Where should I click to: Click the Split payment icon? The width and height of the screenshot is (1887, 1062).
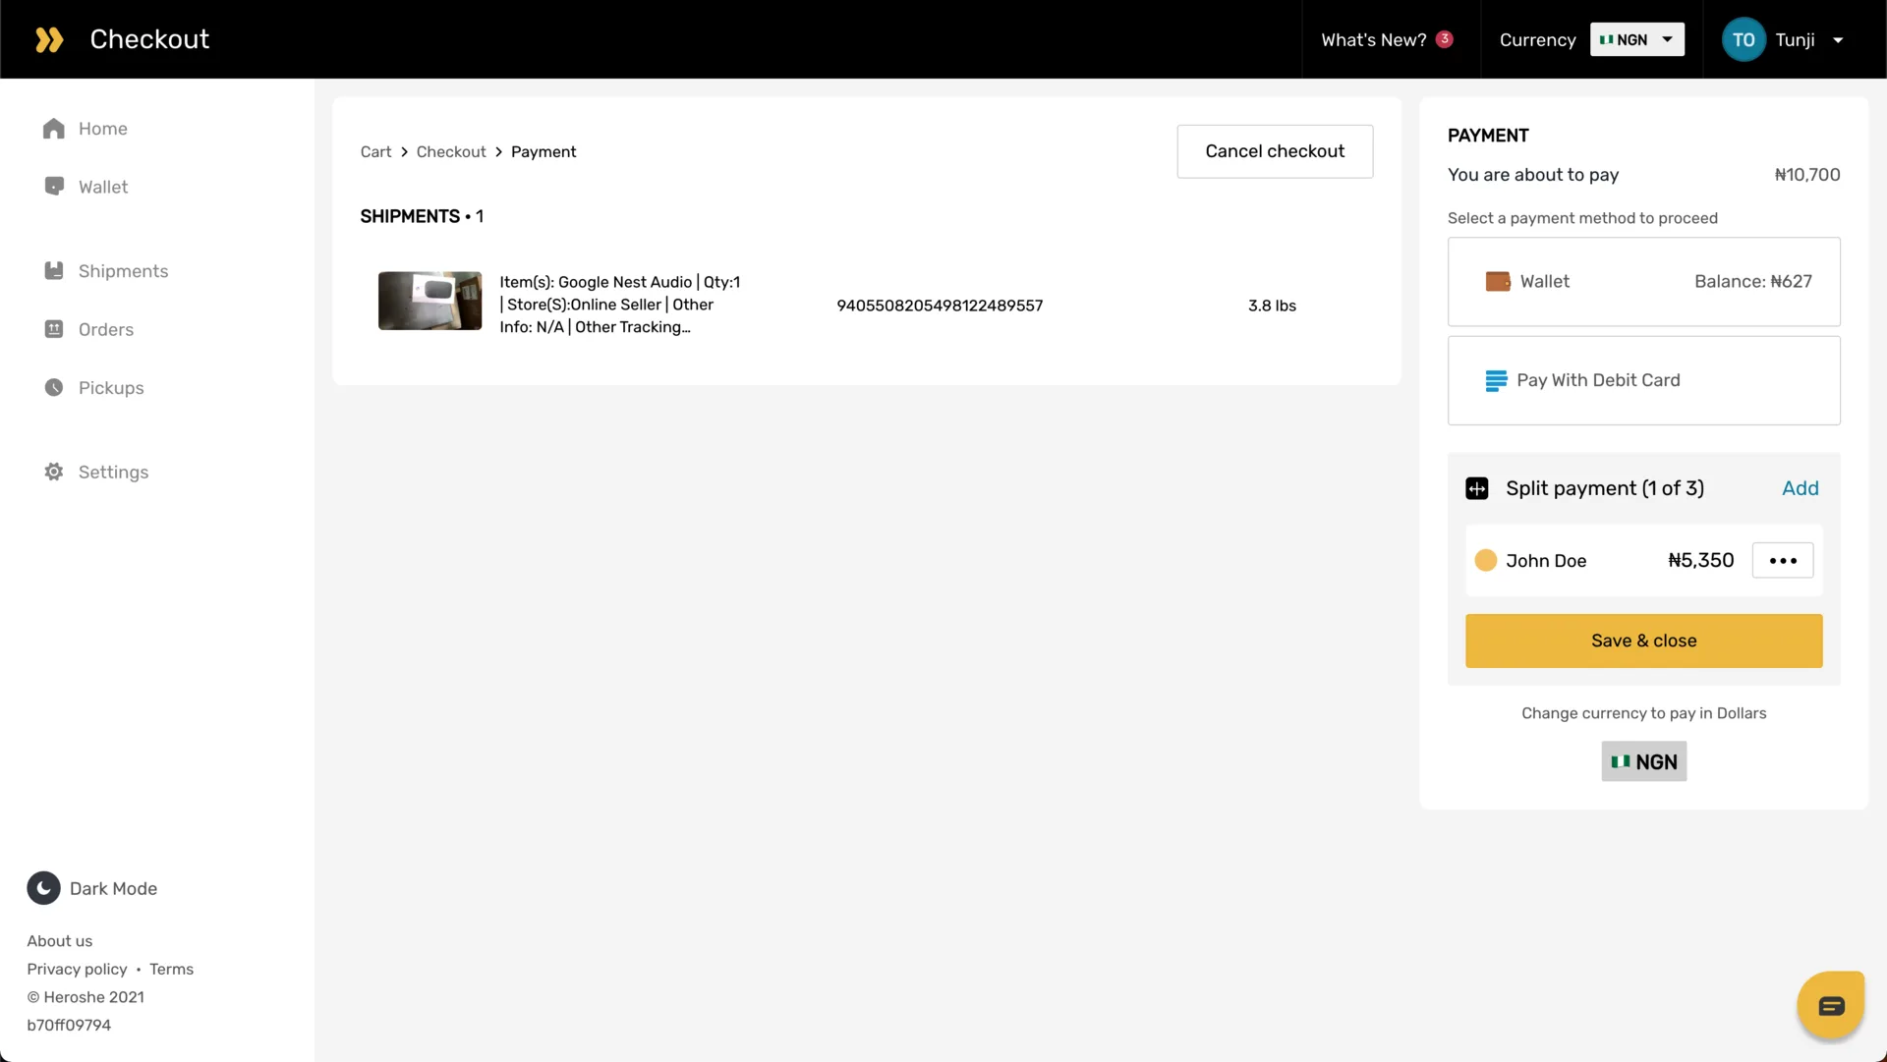point(1477,488)
